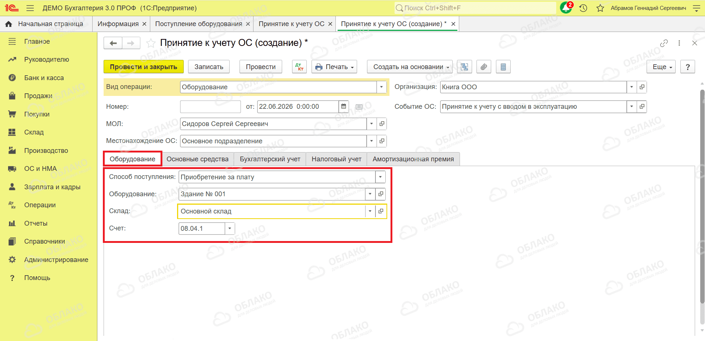This screenshot has width=705, height=341.
Task: Open service settings menu at top right
Action: pos(696,8)
